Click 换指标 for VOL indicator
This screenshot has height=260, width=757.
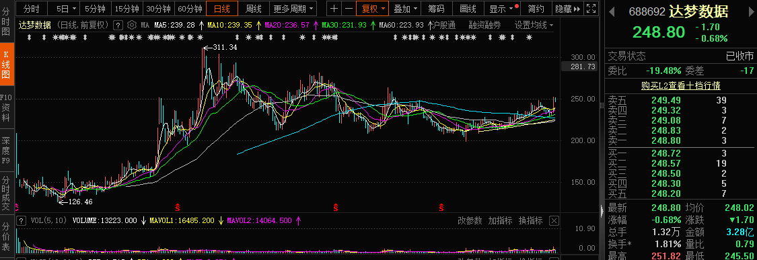click(x=530, y=220)
